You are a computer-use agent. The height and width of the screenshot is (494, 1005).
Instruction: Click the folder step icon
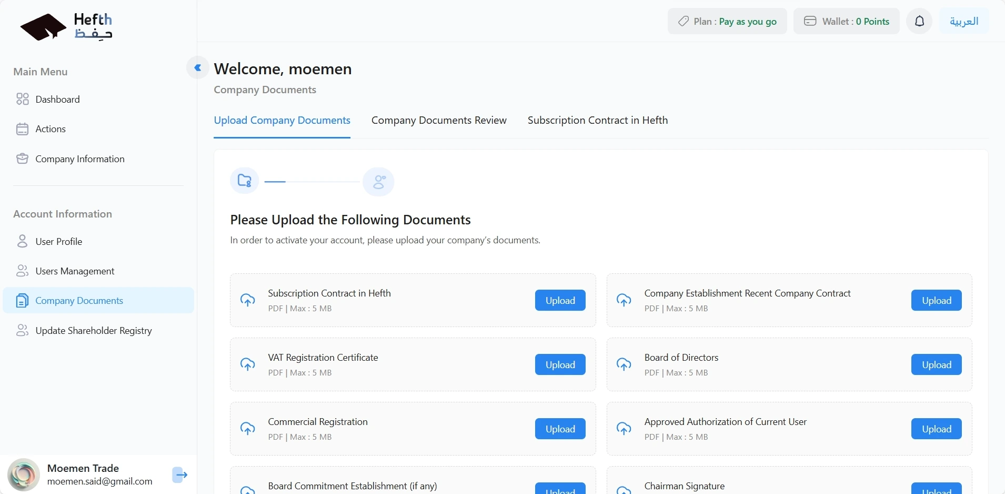(245, 181)
